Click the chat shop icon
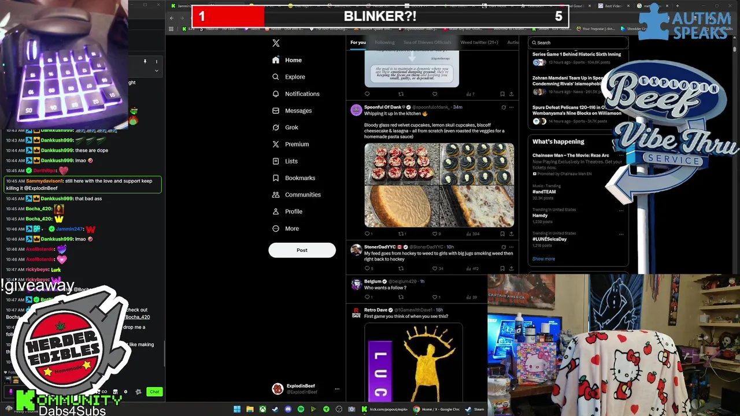Image resolution: width=740 pixels, height=416 pixels. coord(115,392)
